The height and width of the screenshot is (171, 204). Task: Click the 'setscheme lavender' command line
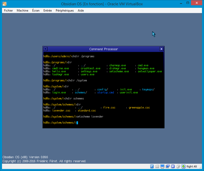coord(73,117)
